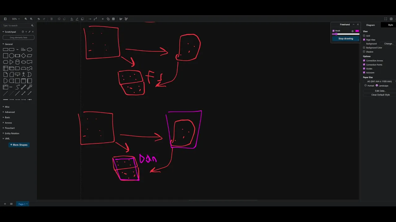Expand the Arrows shapes section
Screen dimensions: 396x222
[x=7, y=123]
